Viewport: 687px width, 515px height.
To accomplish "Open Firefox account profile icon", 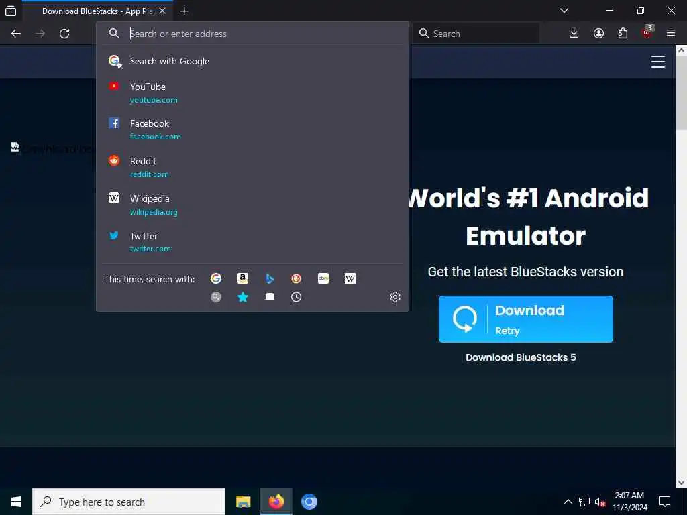I will click(598, 34).
